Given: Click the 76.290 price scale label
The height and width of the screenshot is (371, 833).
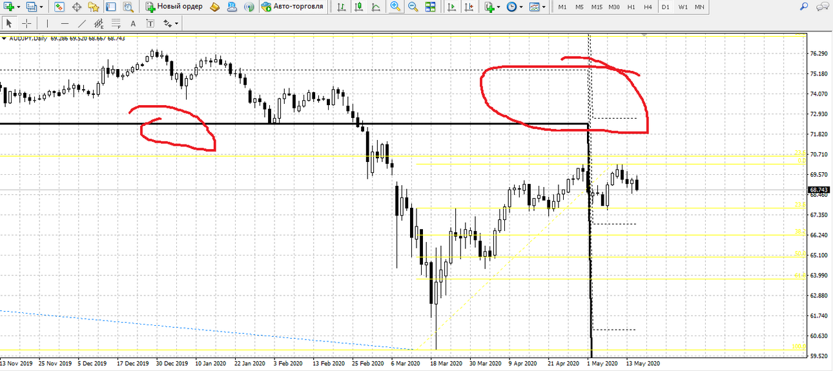Looking at the screenshot, I should pyautogui.click(x=819, y=54).
